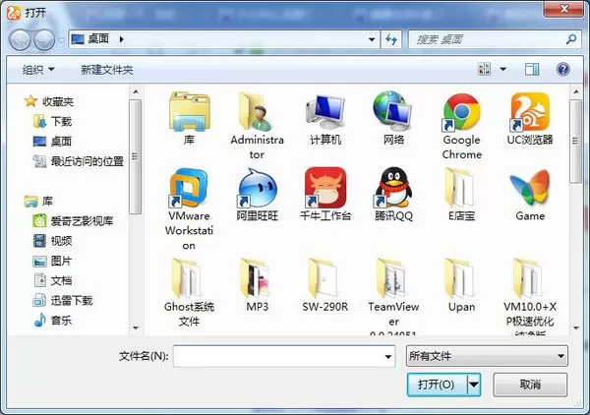Screen dimensions: 590x415
Task: Toggle the preview pane icon
Action: [532, 69]
